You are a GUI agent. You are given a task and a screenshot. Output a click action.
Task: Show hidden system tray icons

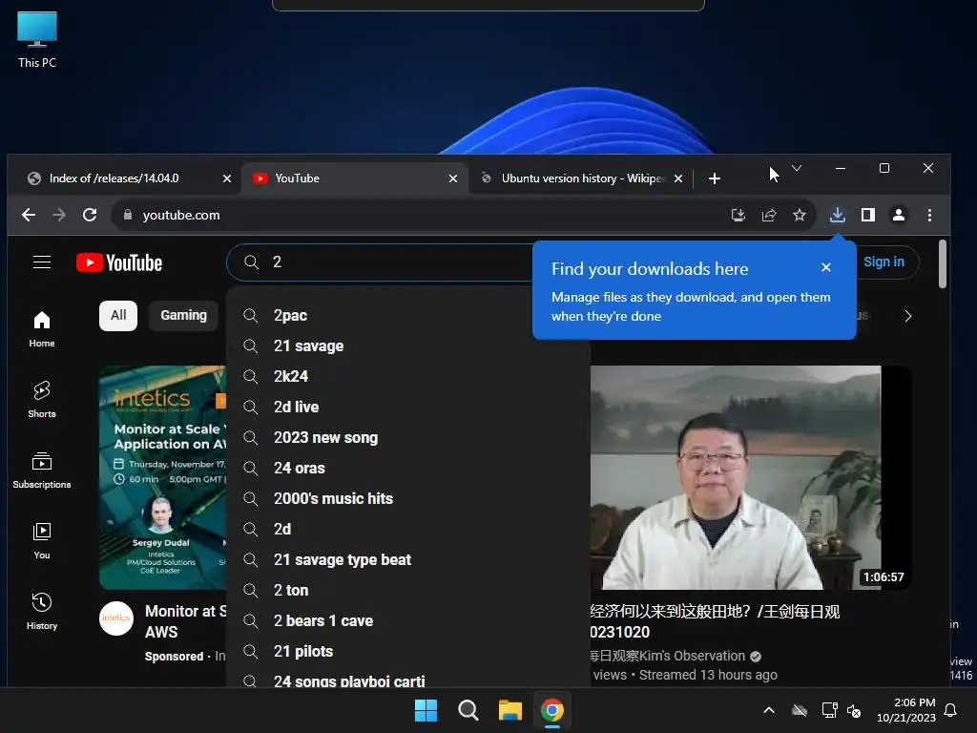[x=769, y=710]
